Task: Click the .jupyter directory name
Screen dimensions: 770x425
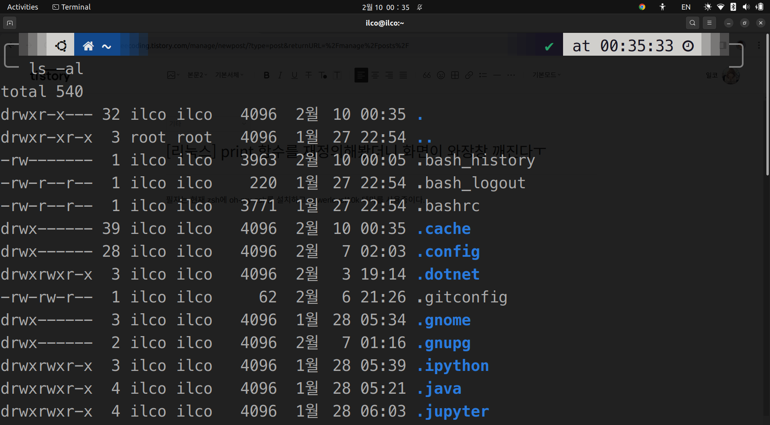Action: 452,411
